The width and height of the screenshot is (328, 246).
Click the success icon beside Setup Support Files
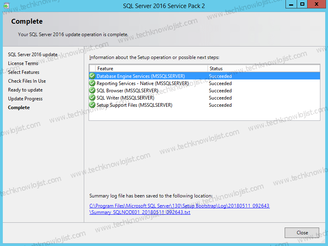coord(92,105)
